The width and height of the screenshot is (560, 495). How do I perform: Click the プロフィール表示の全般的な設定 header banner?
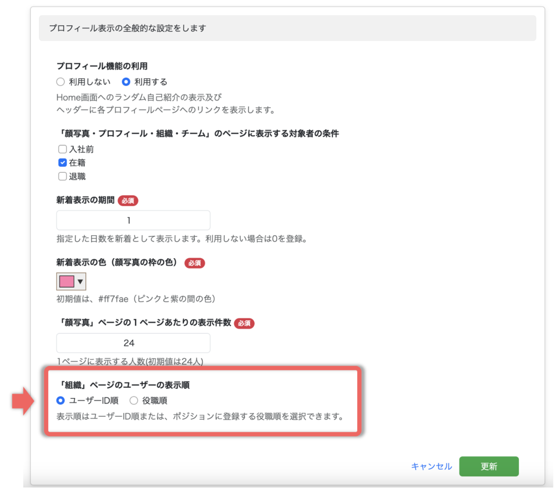pyautogui.click(x=287, y=28)
